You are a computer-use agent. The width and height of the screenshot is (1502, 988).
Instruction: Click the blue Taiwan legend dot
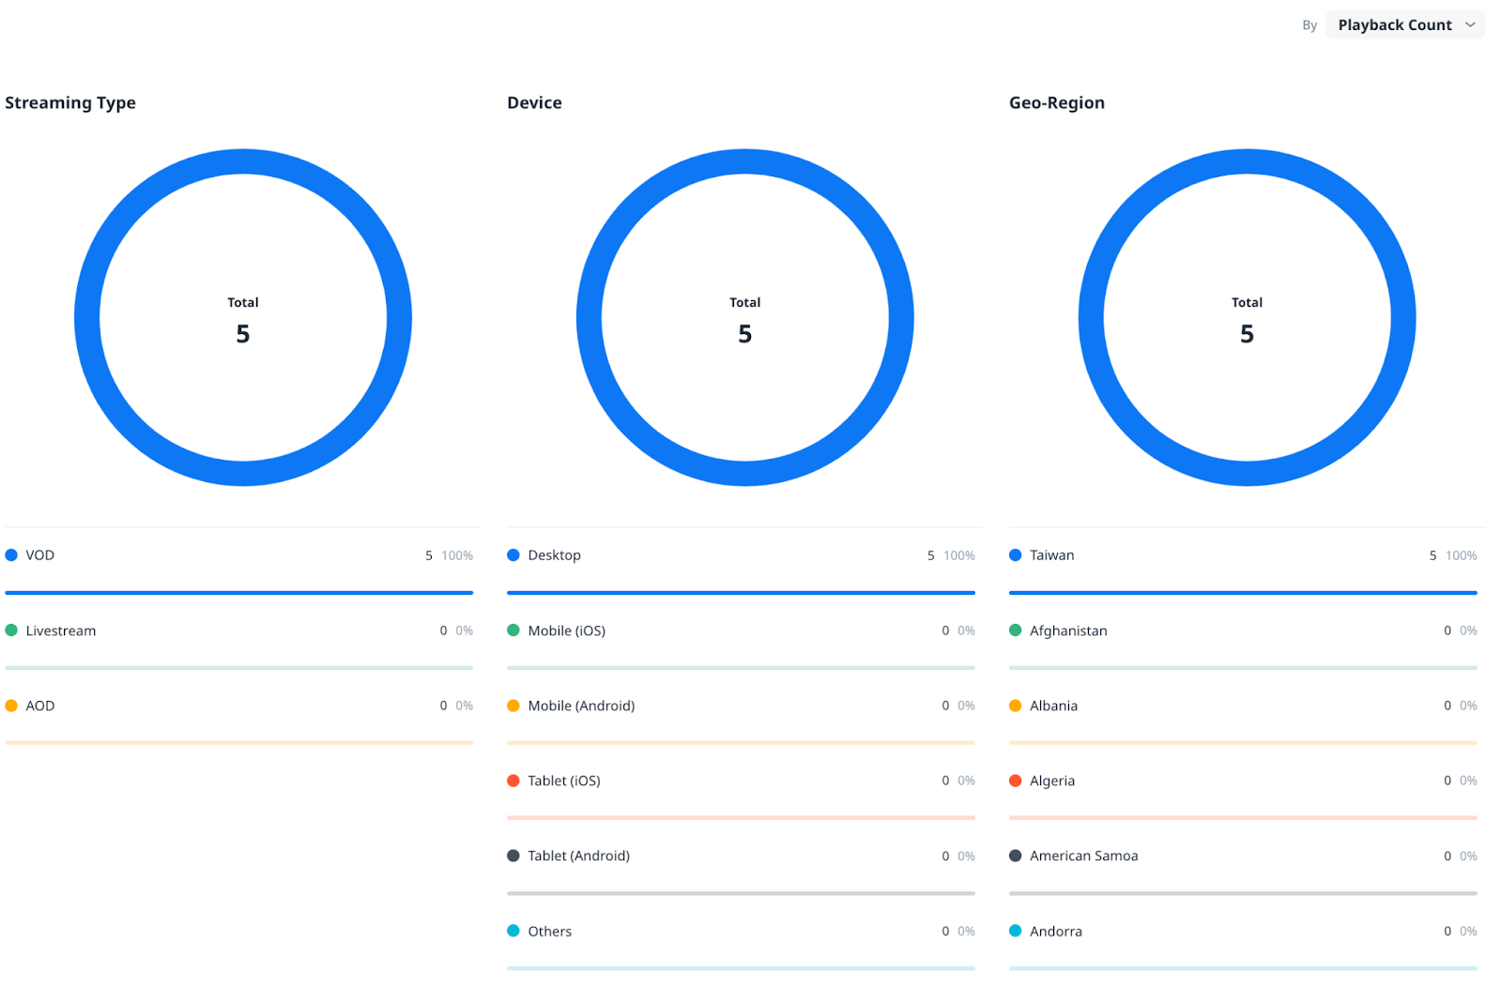click(1015, 555)
